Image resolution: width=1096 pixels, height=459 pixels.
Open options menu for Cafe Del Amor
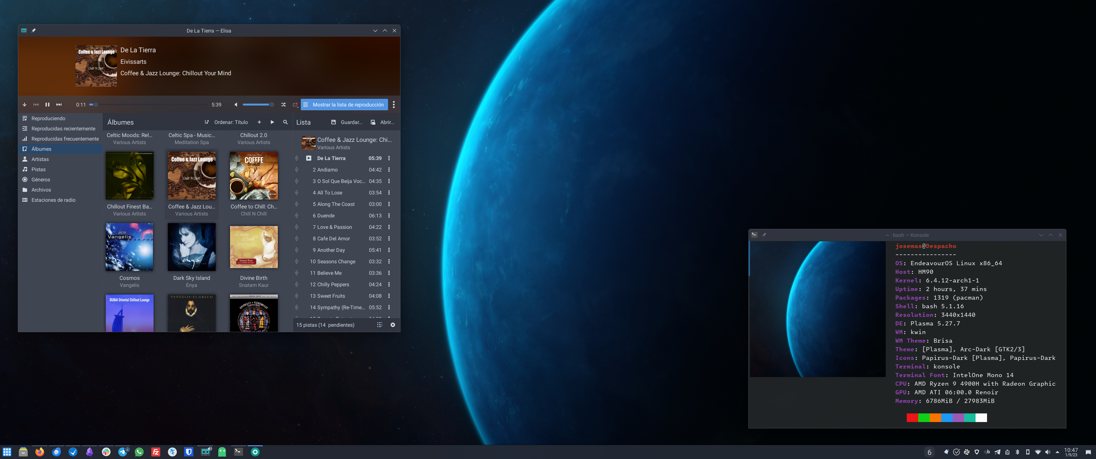tap(389, 238)
